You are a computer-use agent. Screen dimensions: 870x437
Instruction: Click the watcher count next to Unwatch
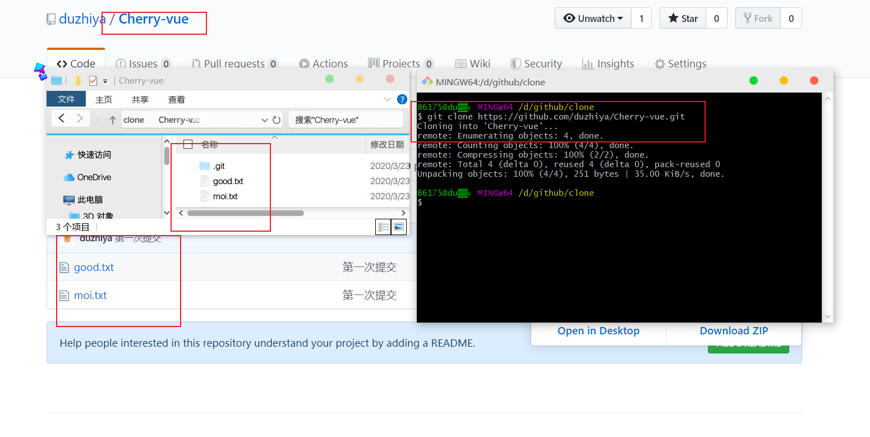click(x=641, y=19)
